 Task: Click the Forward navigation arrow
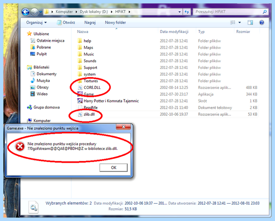34,12
